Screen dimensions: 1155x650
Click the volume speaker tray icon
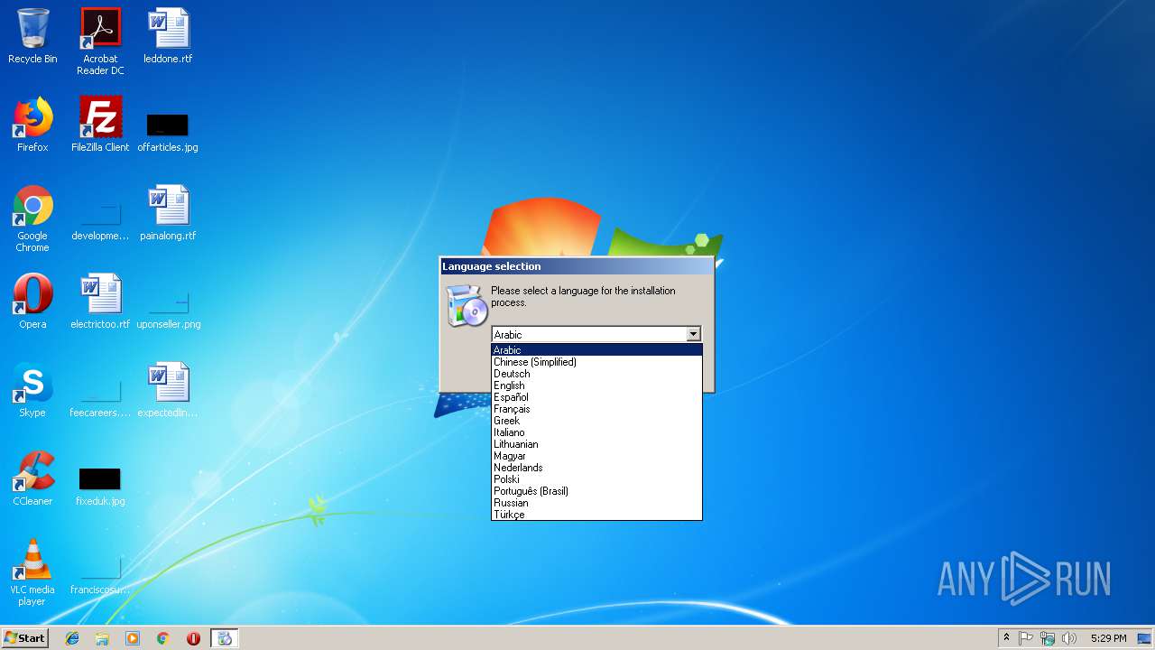[1069, 638]
